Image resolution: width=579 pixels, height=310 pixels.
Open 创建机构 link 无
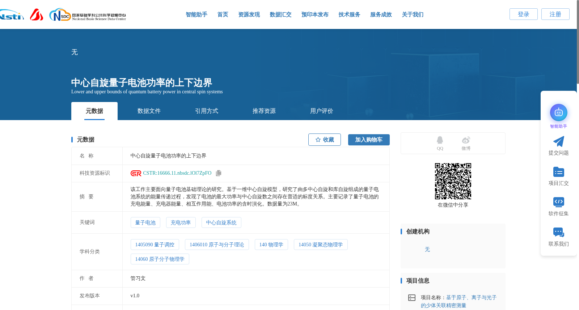click(427, 250)
